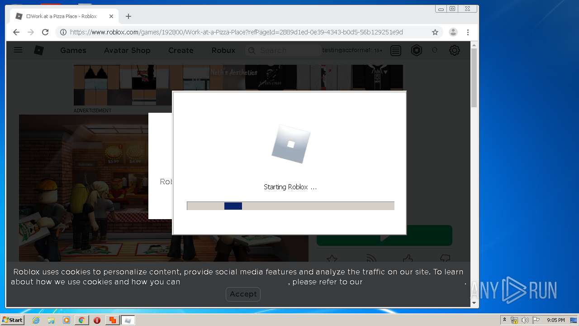
Task: Open a new Chrome tab
Action: tap(128, 16)
